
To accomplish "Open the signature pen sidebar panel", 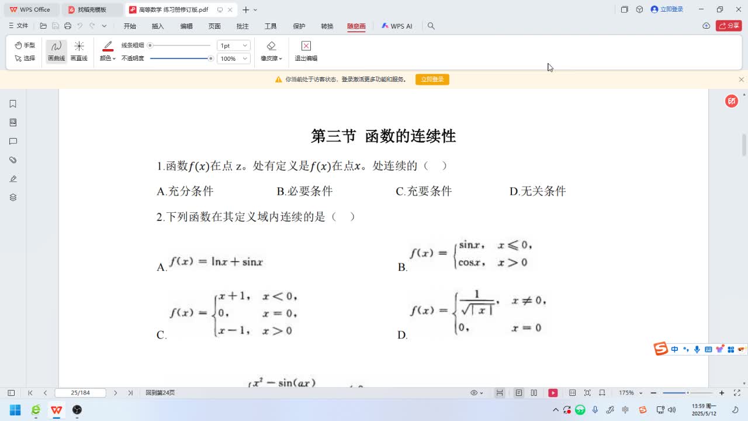I will (x=13, y=178).
